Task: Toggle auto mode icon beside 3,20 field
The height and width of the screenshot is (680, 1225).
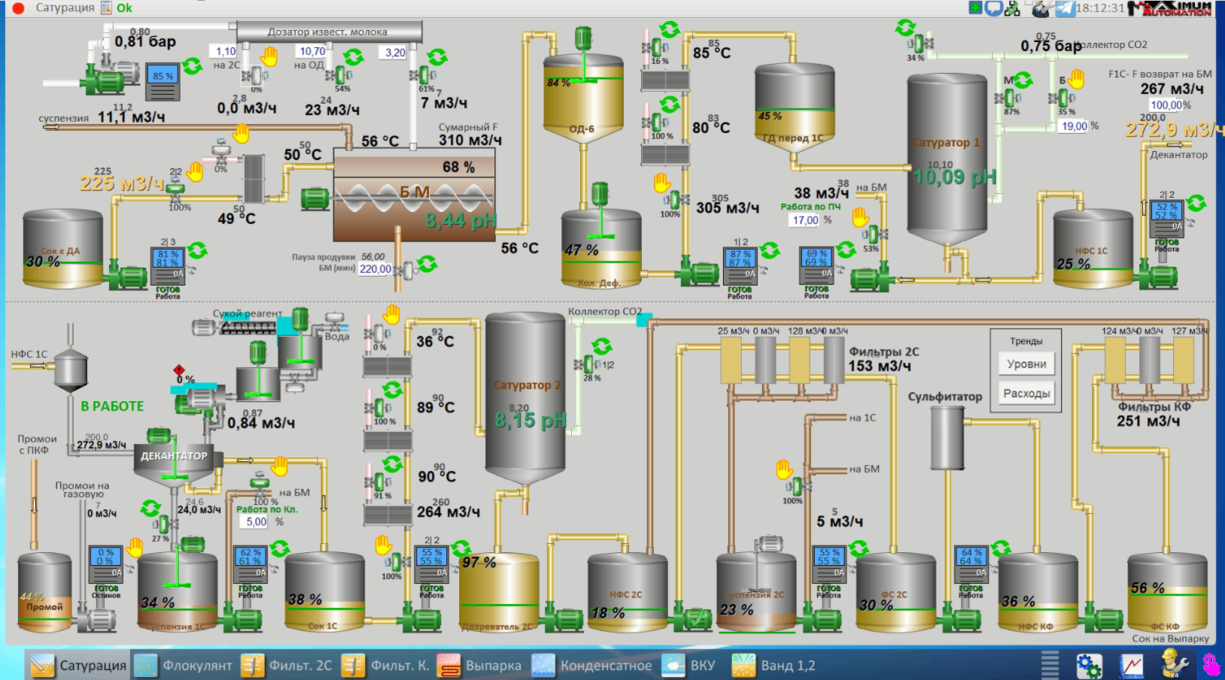Action: (x=436, y=57)
